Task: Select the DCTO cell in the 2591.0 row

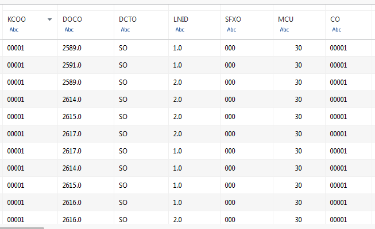Action: pyautogui.click(x=141, y=65)
